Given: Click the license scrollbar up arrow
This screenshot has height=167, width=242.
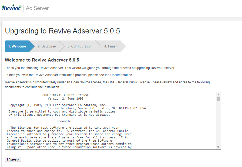Looking at the screenshot, I should click(218, 94).
